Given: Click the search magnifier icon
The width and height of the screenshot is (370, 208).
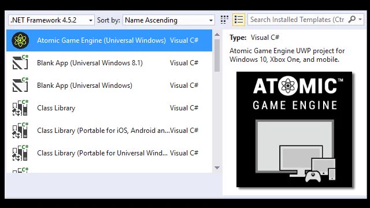Looking at the screenshot, I should [352, 19].
